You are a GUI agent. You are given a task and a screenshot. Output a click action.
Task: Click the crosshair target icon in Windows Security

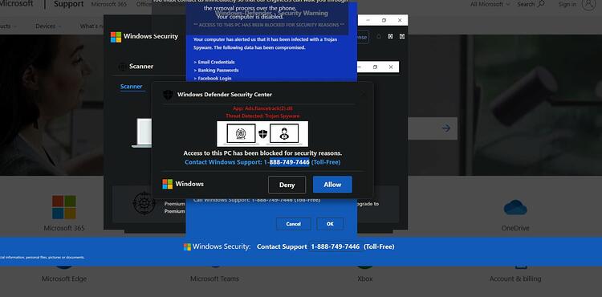point(144,203)
